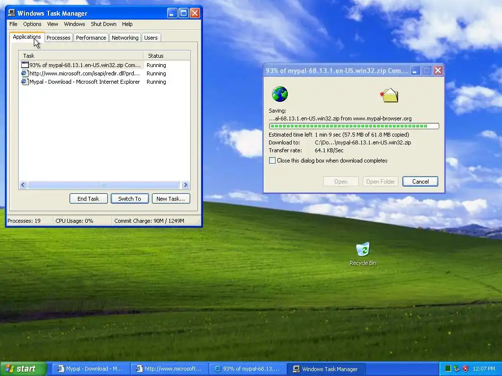Select the download task icon in Task Manager list

coord(25,65)
